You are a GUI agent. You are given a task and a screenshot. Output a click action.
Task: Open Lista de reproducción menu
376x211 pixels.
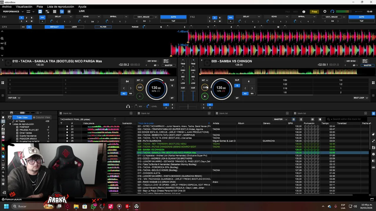(61, 6)
